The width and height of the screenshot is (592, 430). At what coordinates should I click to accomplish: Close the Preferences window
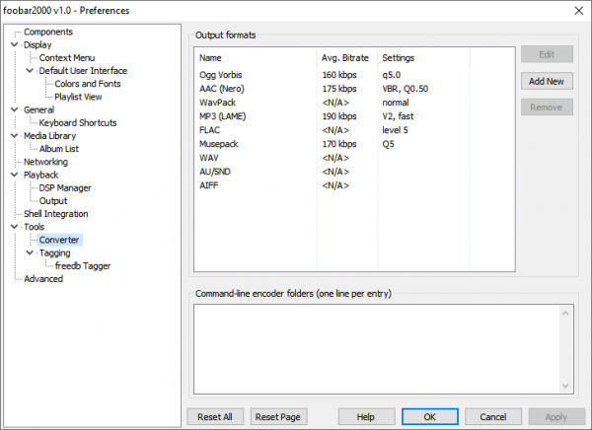tap(574, 10)
